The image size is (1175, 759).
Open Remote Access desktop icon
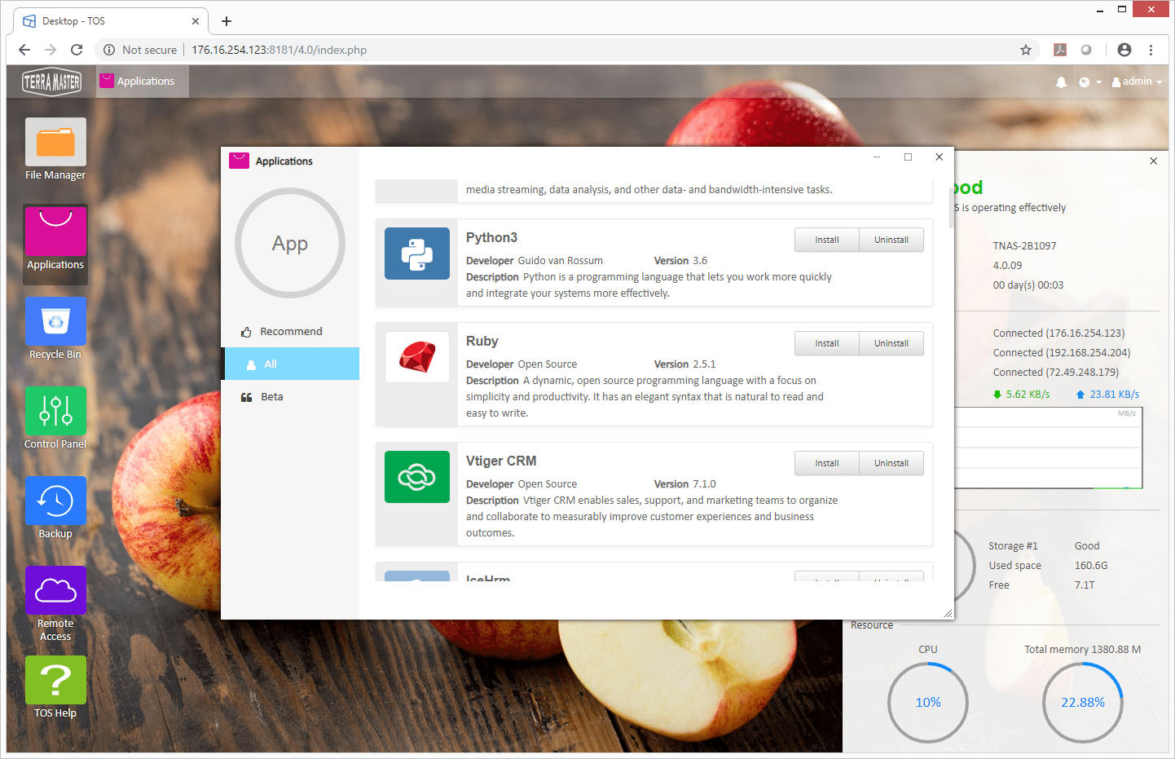(55, 605)
